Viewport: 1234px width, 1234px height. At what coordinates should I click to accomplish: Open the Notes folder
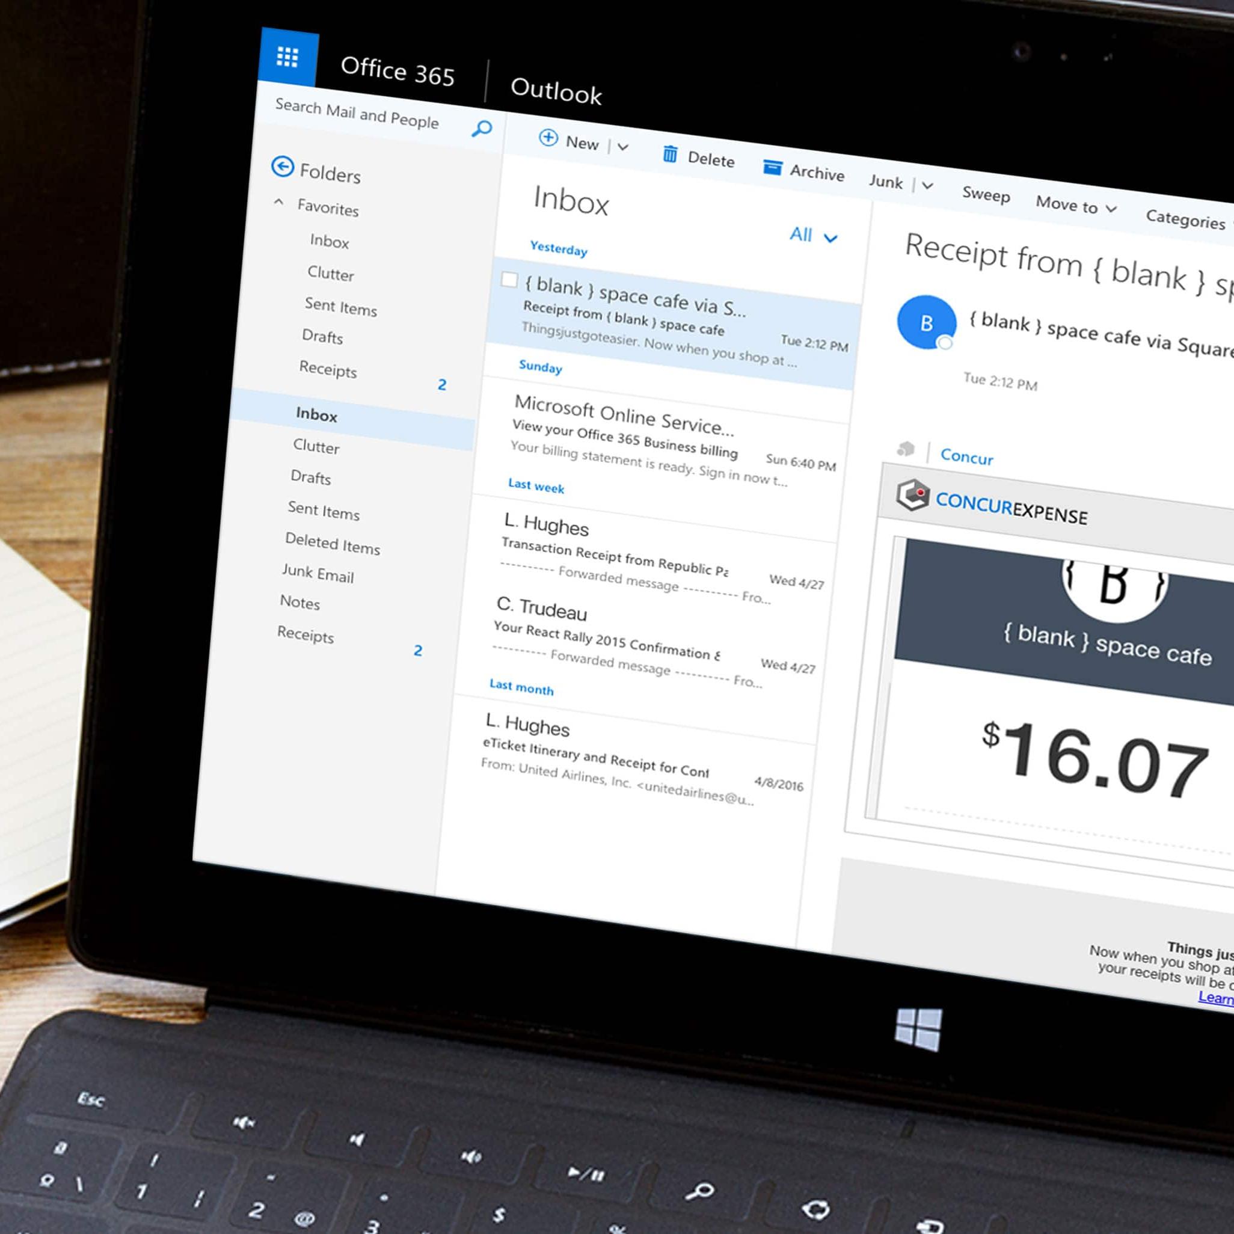pyautogui.click(x=299, y=603)
